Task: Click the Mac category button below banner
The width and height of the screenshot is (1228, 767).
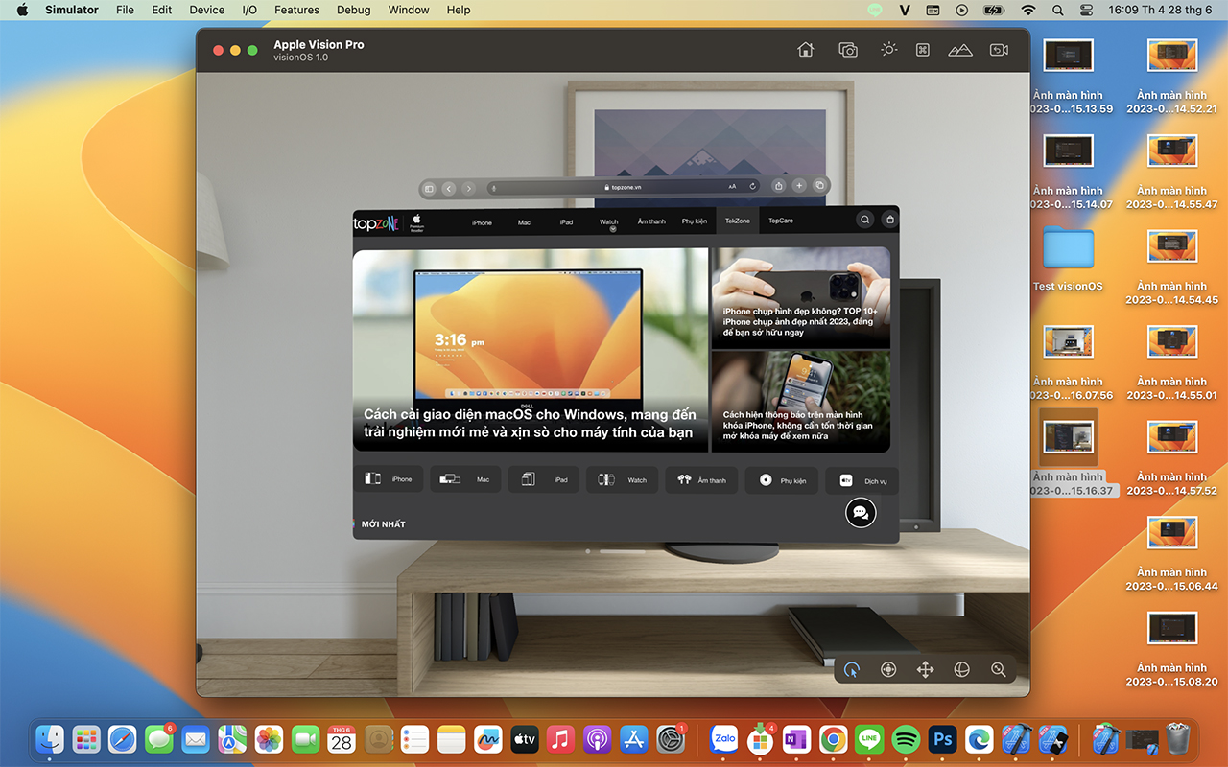Action: (465, 479)
